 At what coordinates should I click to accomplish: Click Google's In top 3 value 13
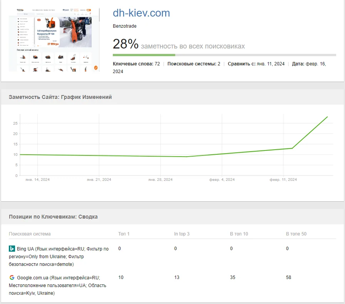point(177,277)
